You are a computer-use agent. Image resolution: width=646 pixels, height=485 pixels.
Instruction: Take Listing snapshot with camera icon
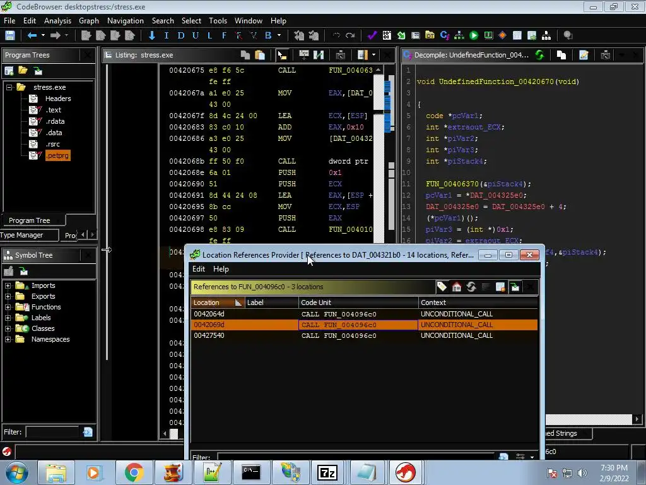pyautogui.click(x=340, y=55)
